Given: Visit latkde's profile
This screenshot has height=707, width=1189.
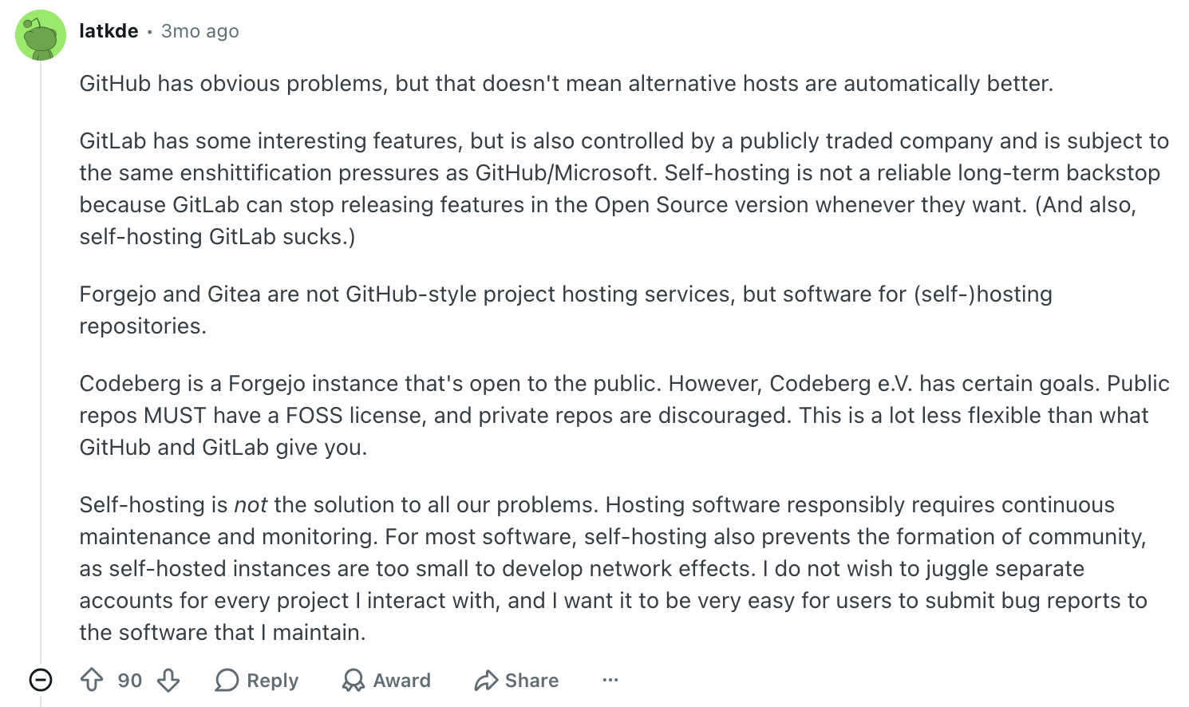Looking at the screenshot, I should 107,30.
